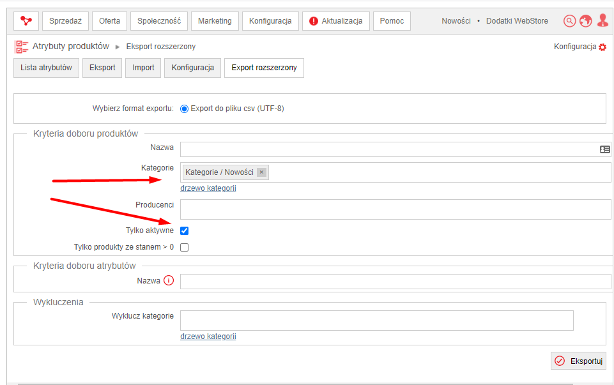Open the search magnifier icon
This screenshot has width=614, height=385.
click(x=569, y=20)
